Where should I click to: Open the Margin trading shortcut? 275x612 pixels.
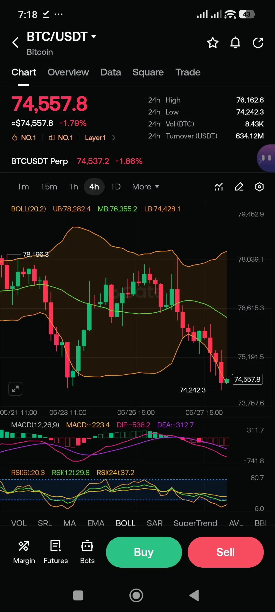[24, 552]
